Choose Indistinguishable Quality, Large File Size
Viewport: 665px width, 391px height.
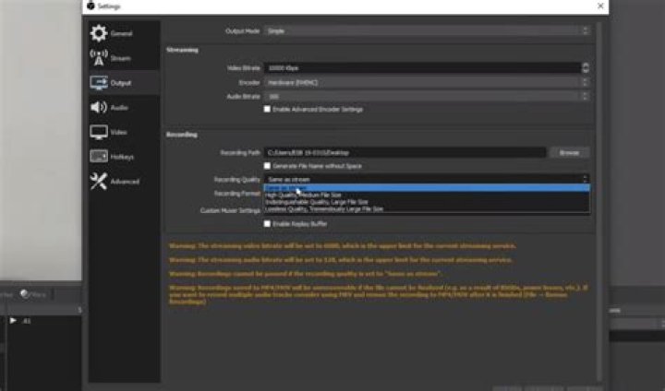[x=427, y=202]
